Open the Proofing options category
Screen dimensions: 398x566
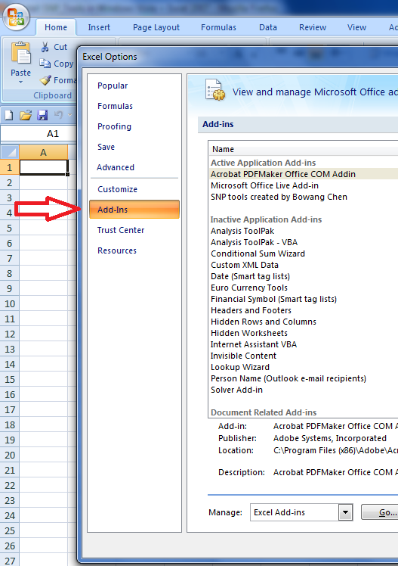coord(115,126)
